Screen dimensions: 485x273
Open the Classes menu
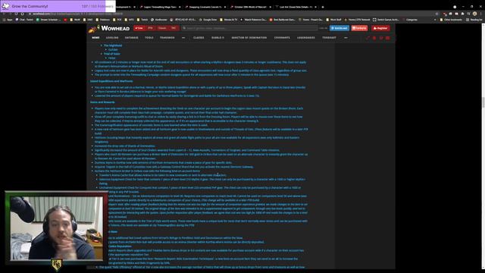pos(199,38)
